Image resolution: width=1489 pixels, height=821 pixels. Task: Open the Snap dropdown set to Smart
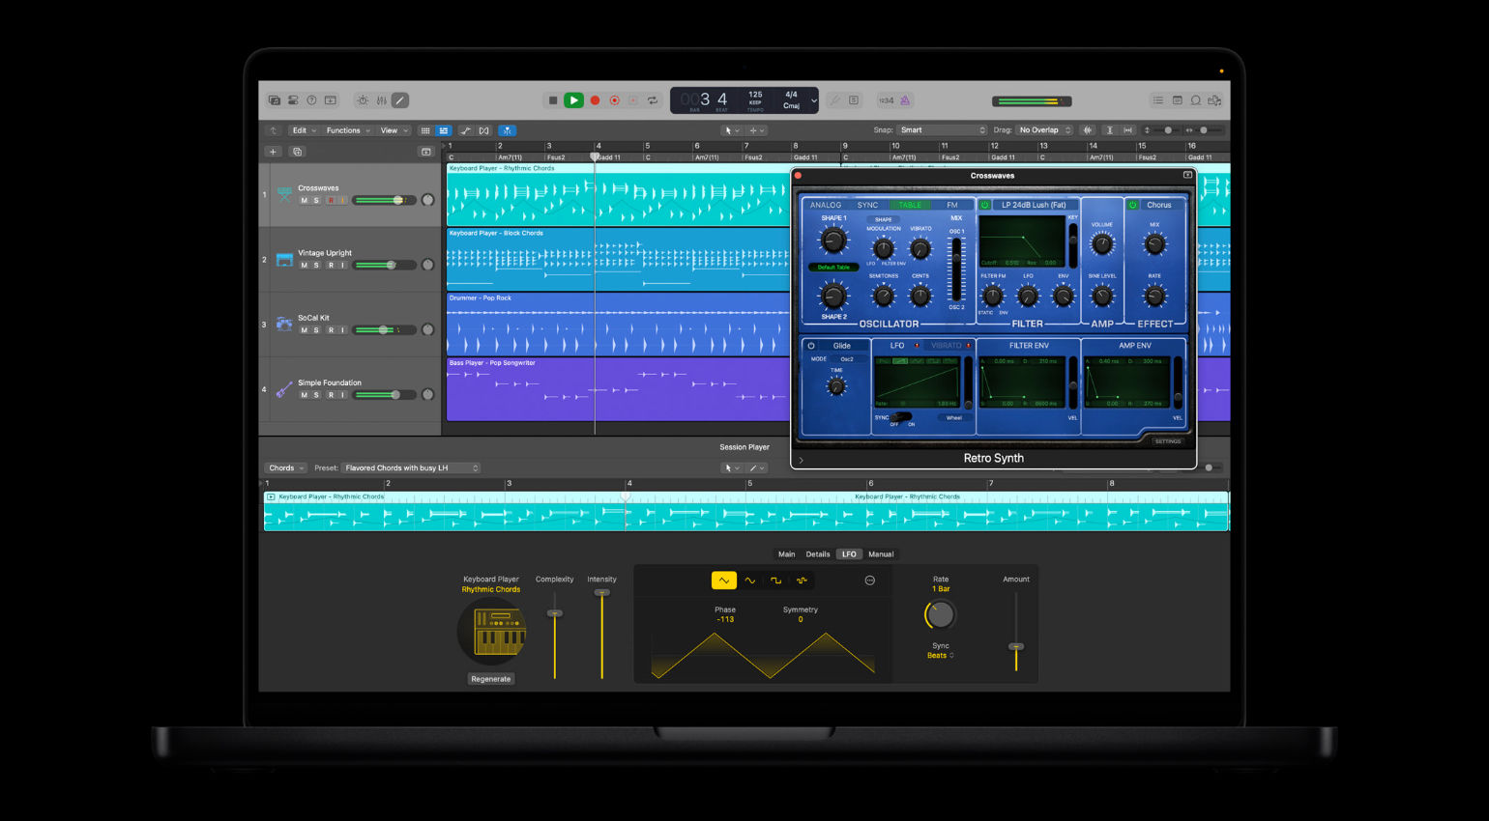[942, 130]
